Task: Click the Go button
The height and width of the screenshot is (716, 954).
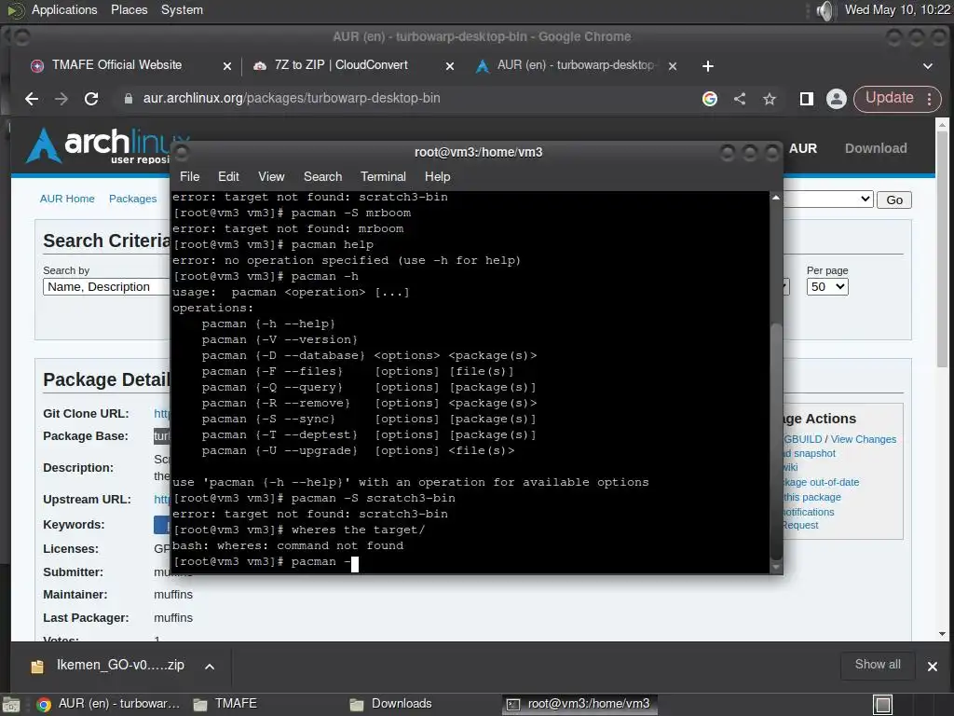Action: pyautogui.click(x=893, y=200)
